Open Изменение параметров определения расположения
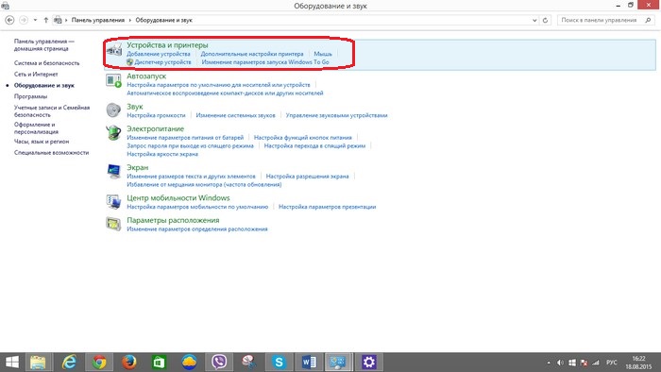The height and width of the screenshot is (372, 661). [x=197, y=228]
